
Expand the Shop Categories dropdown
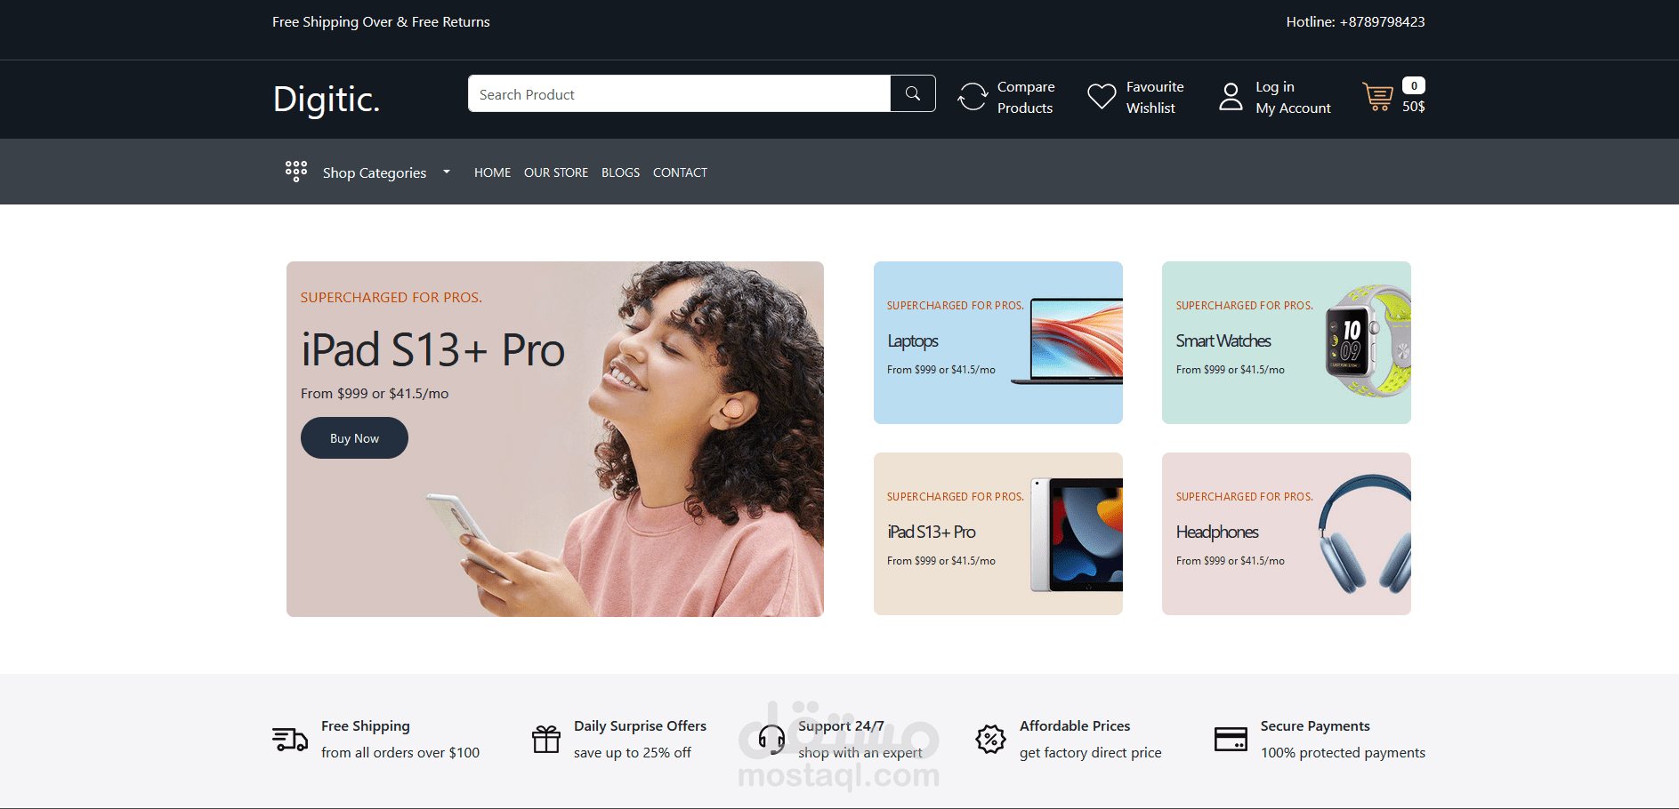(374, 172)
